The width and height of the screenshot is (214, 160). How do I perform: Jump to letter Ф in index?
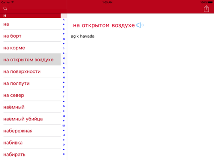click(x=64, y=106)
